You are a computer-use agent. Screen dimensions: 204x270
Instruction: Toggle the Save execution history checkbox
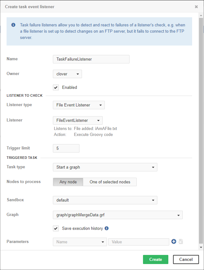click(x=56, y=228)
